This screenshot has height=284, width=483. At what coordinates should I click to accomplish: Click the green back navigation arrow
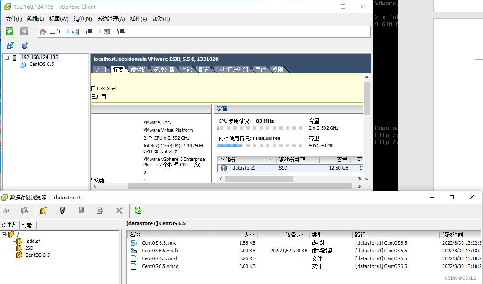tap(10, 31)
